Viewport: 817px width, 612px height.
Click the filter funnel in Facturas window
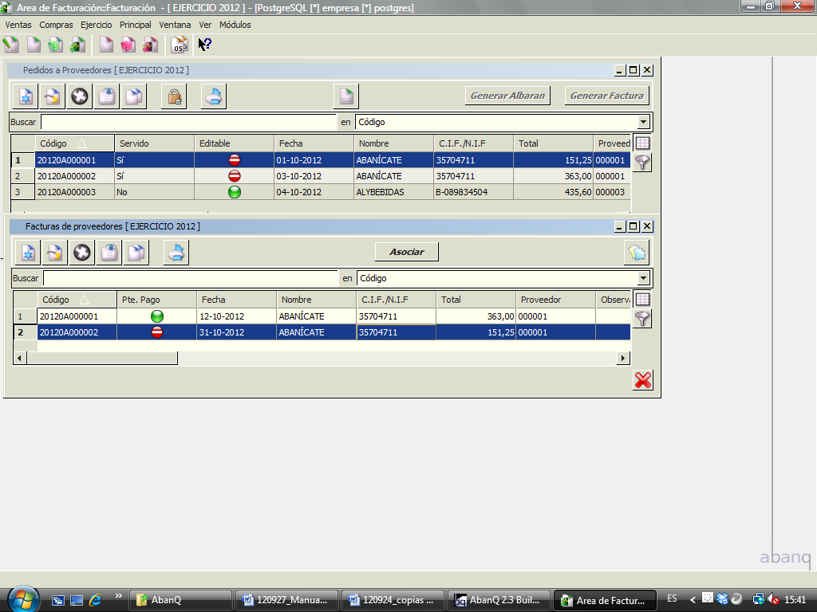pyautogui.click(x=642, y=319)
